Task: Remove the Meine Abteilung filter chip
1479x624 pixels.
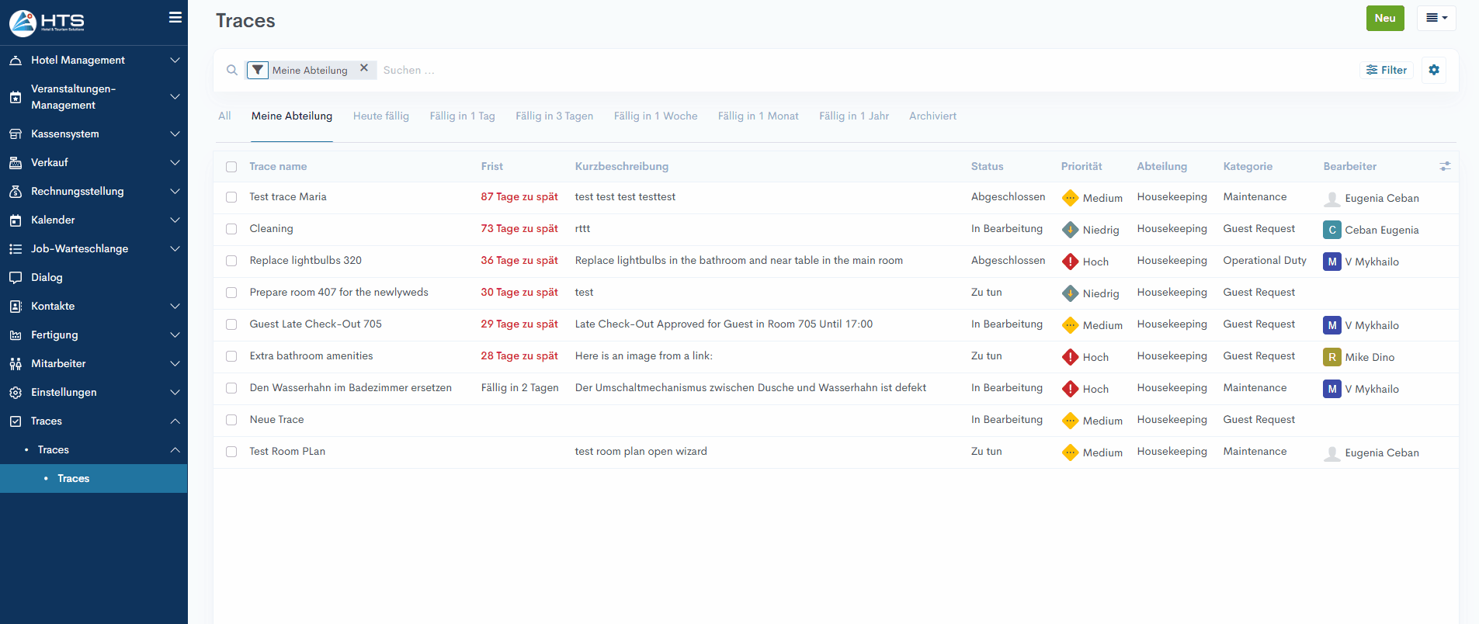Action: [x=363, y=68]
